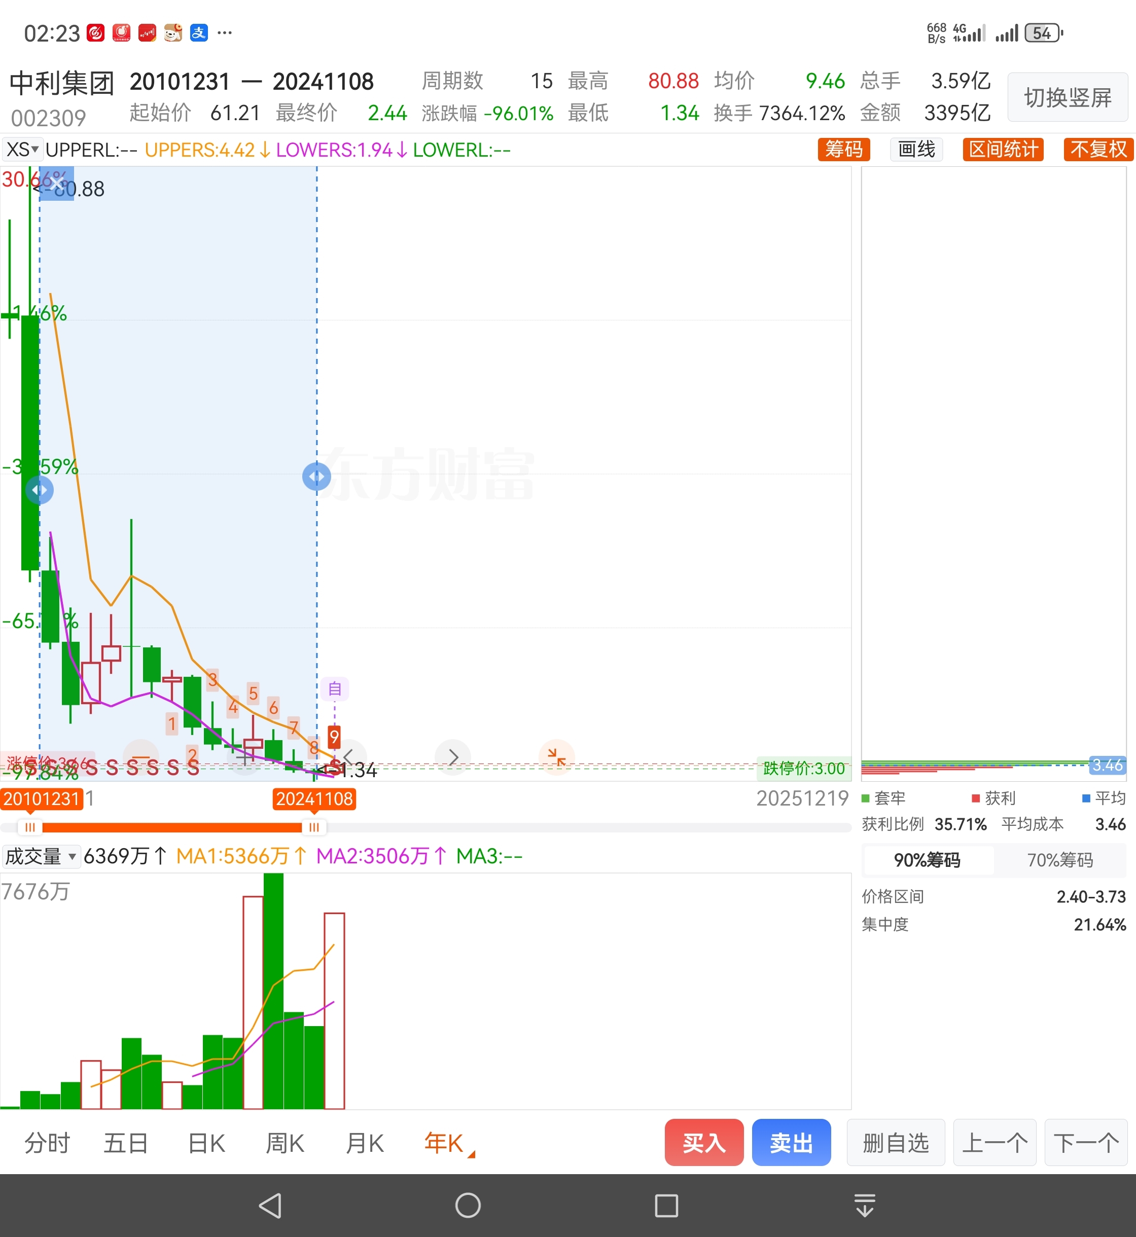The image size is (1136, 1237).
Task: Toggle the 筹码 chip distribution panel
Action: (x=843, y=150)
